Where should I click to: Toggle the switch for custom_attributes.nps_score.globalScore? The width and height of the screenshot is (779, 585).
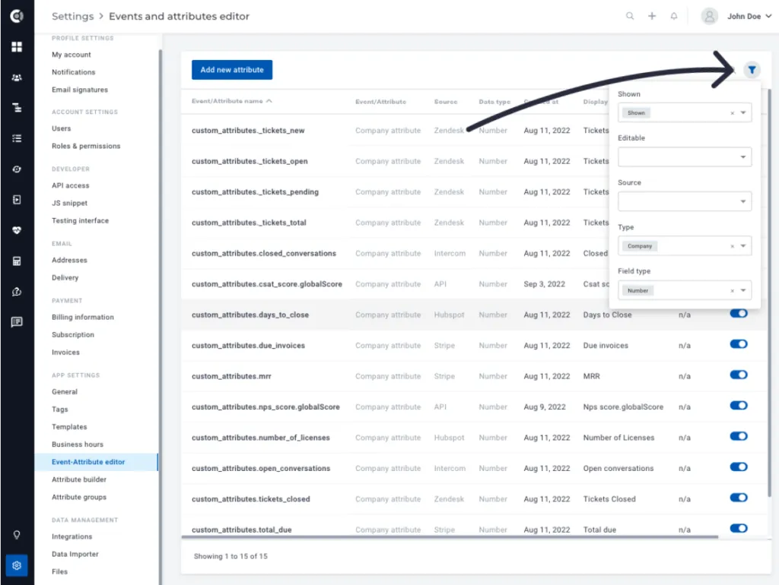tap(739, 406)
